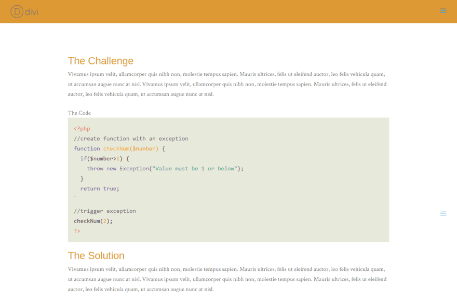The width and height of the screenshot is (457, 300).
Task: Click the opening "<?php" tag in the code
Action: tap(82, 129)
